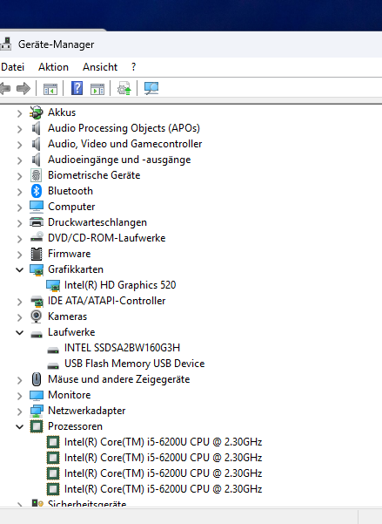Select the Biometrische Geräte label

pyautogui.click(x=94, y=175)
